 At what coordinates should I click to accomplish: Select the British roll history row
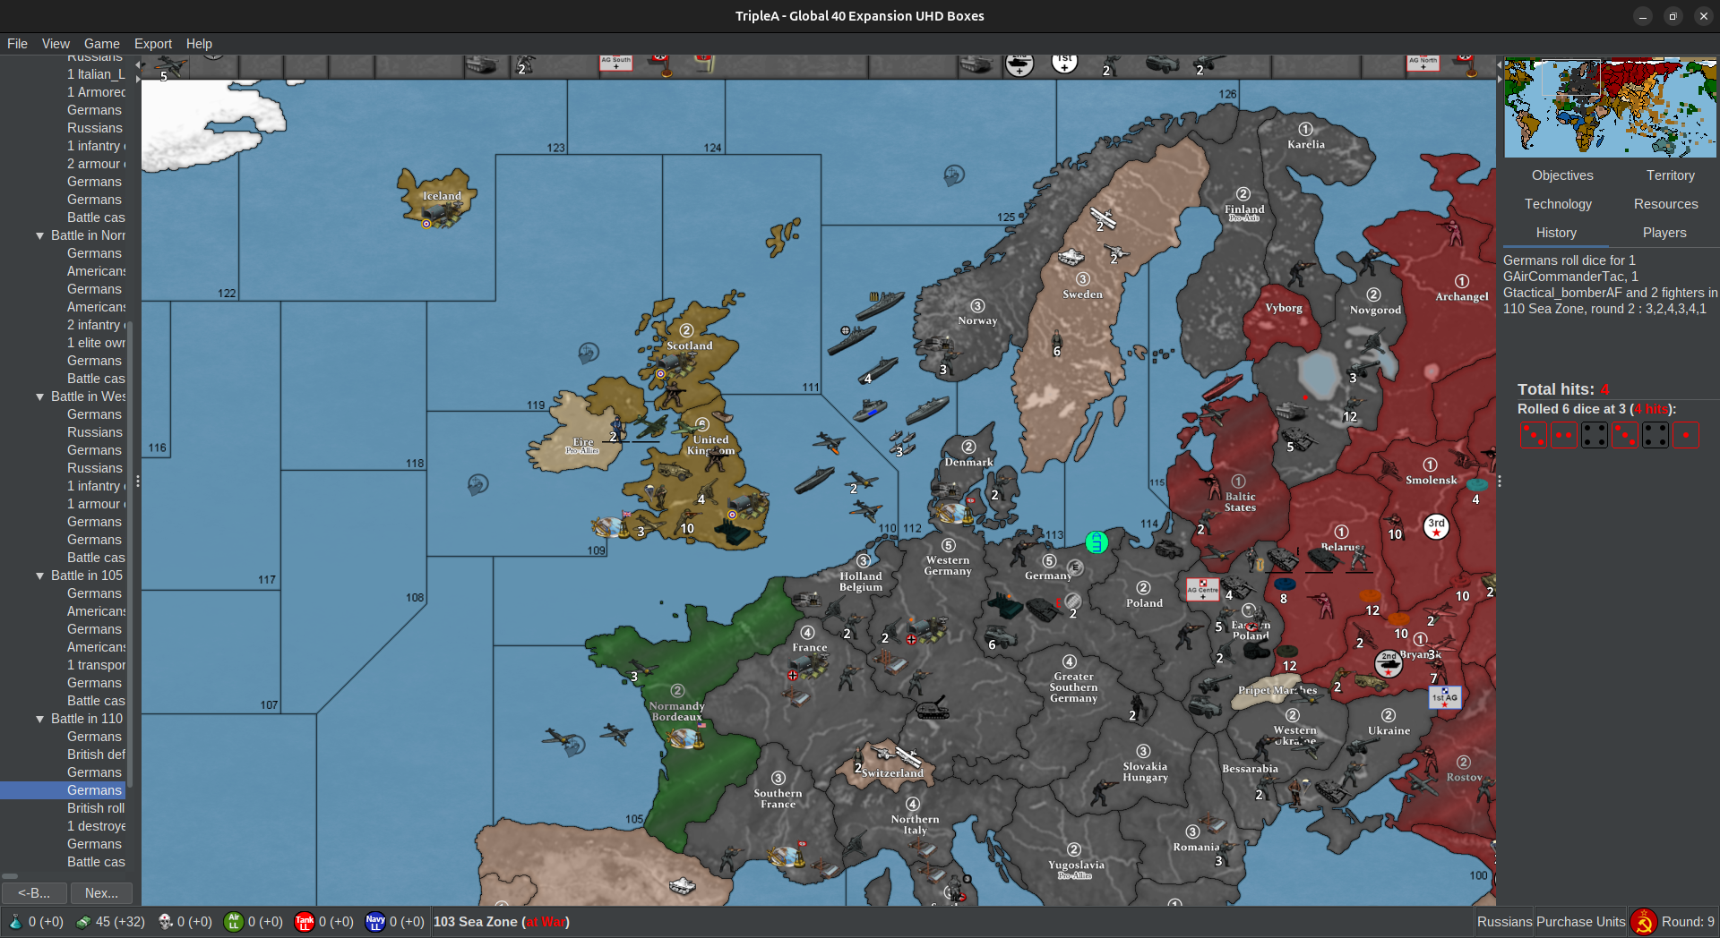pyautogui.click(x=96, y=808)
